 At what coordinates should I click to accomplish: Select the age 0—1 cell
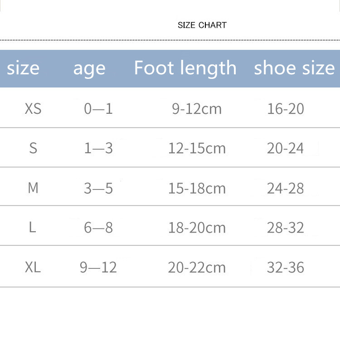pos(98,109)
